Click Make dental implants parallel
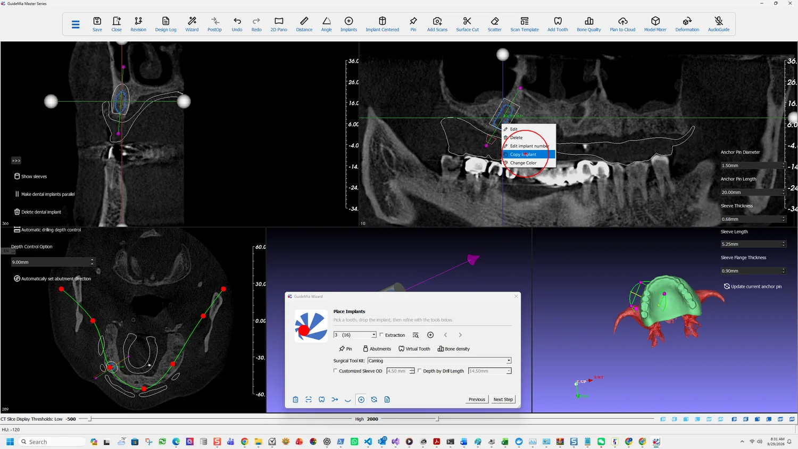Screen dimensions: 798x449 [x=45, y=194]
